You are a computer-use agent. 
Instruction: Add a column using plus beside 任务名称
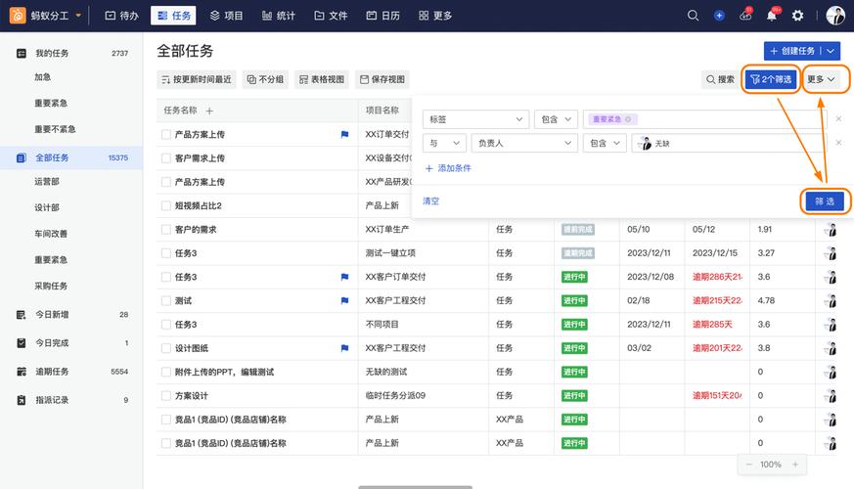click(x=209, y=111)
